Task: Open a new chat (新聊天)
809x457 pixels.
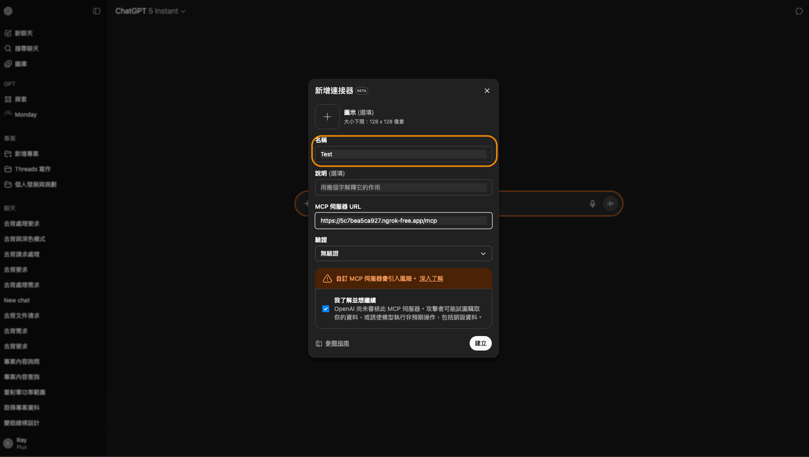Action: tap(23, 33)
